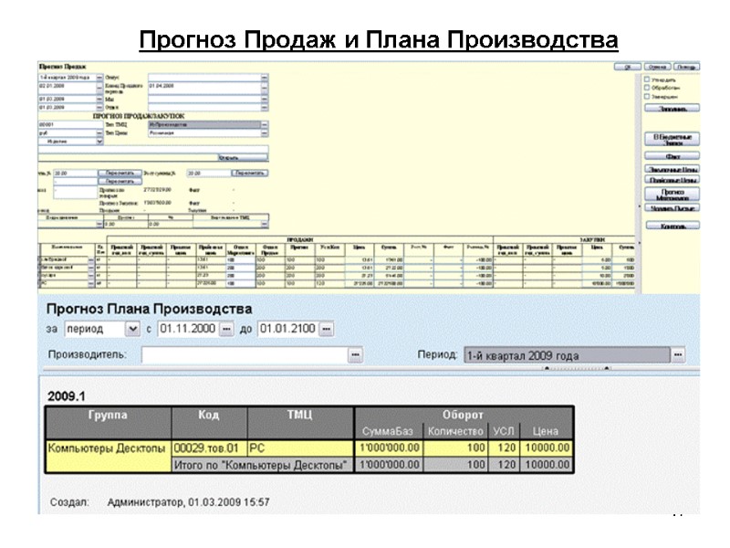Click the Прогноз Материалов button

pos(673,195)
